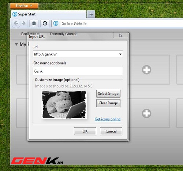Click the Site name field containing Genk
The height and width of the screenshot is (171, 183).
(78, 71)
